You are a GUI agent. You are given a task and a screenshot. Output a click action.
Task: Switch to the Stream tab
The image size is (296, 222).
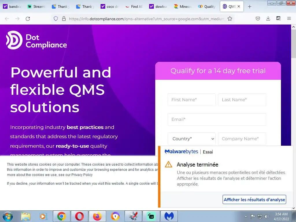pyautogui.click(x=36, y=7)
